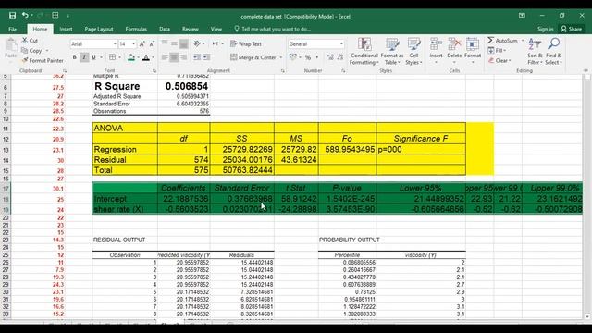Switch to the View tab
Screen dimensions: 592x333
point(216,29)
